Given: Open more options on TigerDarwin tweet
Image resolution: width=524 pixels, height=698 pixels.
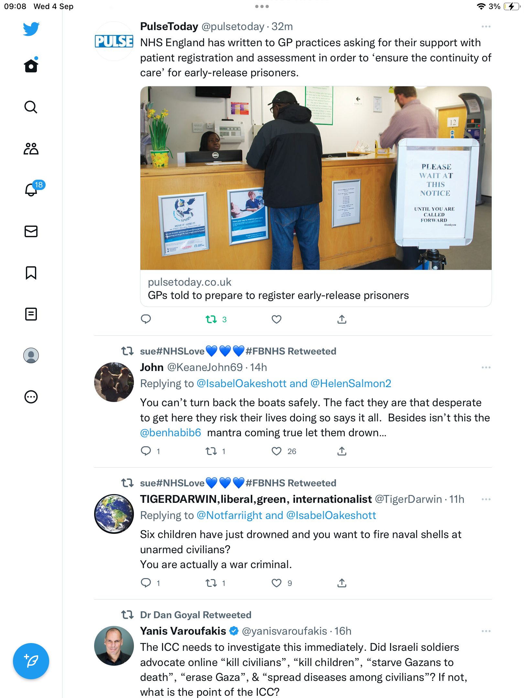Looking at the screenshot, I should click(x=486, y=499).
